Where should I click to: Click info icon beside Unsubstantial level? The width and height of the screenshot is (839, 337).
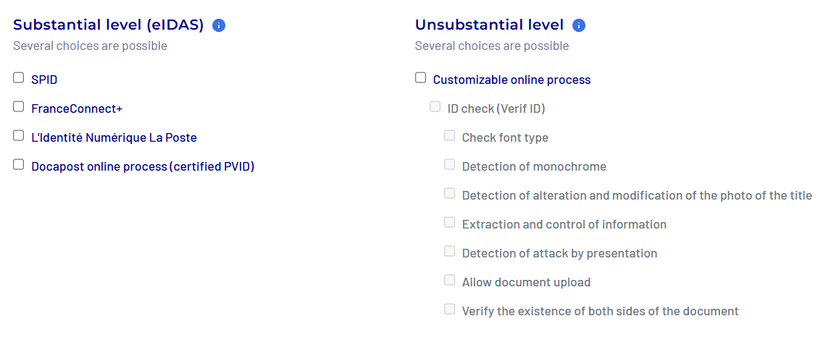tap(578, 25)
